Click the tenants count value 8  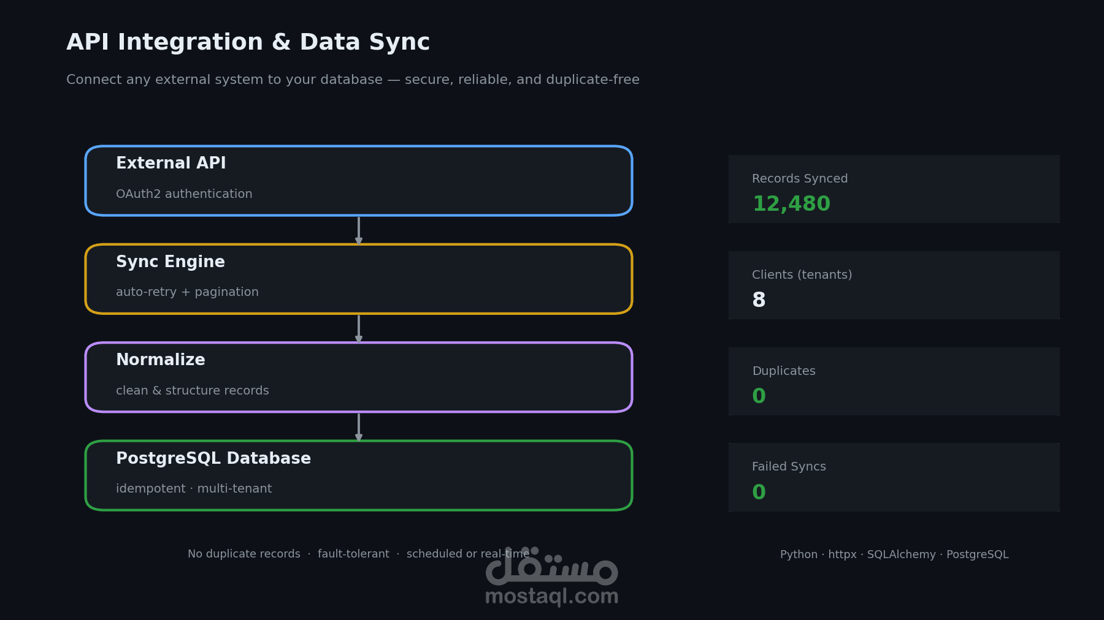click(x=759, y=300)
